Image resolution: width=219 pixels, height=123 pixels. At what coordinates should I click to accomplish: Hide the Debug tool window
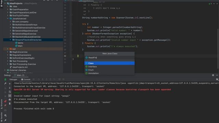[217, 75]
